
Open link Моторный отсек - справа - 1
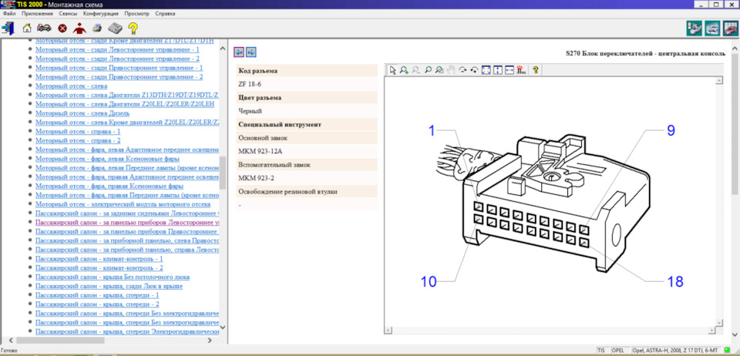78,131
